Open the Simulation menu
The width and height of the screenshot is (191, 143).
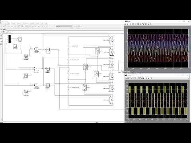[25, 23]
